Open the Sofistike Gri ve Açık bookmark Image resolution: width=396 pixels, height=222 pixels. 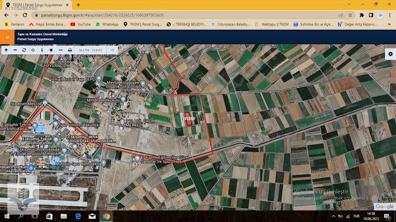click(313, 24)
